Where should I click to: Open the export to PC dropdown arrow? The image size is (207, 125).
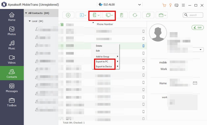(x=112, y=15)
